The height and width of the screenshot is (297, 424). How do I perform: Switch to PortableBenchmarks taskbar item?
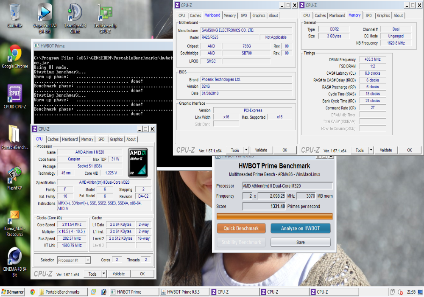(x=62, y=292)
